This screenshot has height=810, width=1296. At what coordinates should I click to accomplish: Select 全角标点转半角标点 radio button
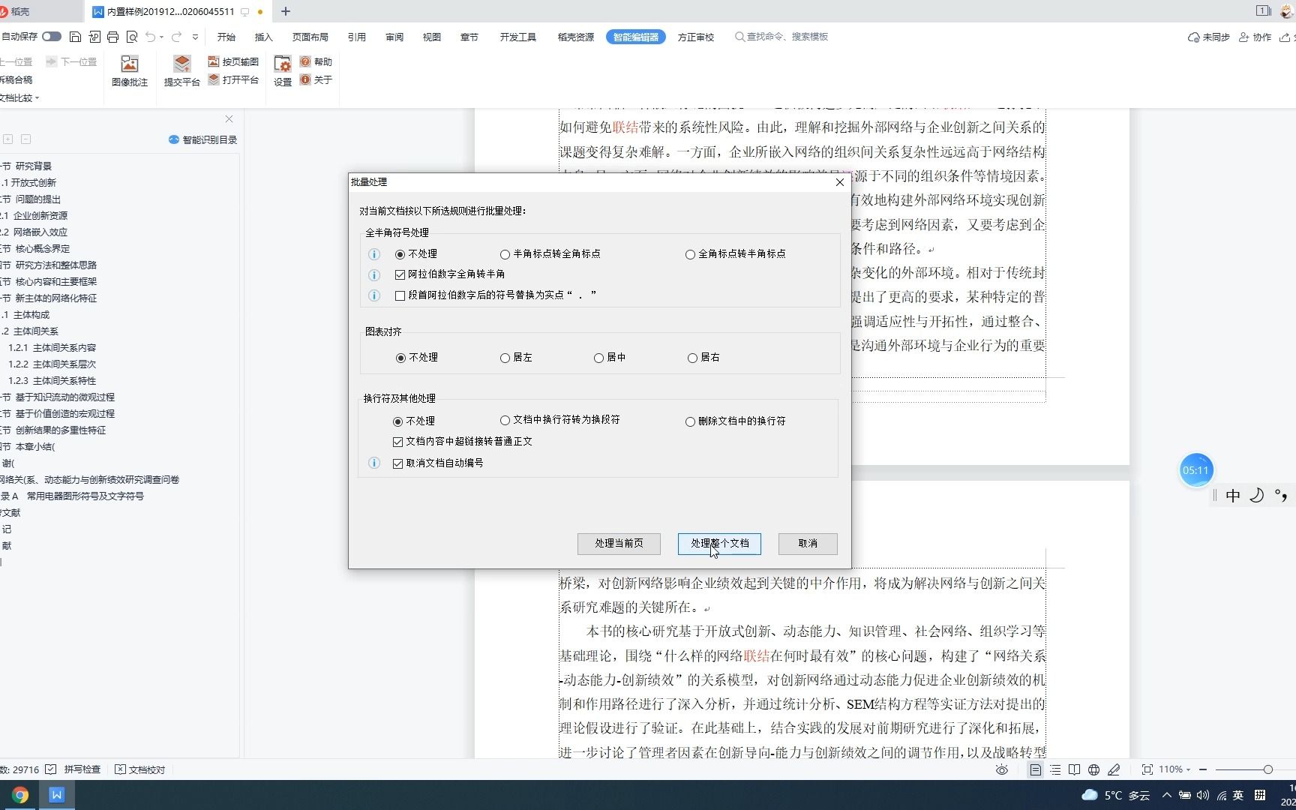coord(690,254)
